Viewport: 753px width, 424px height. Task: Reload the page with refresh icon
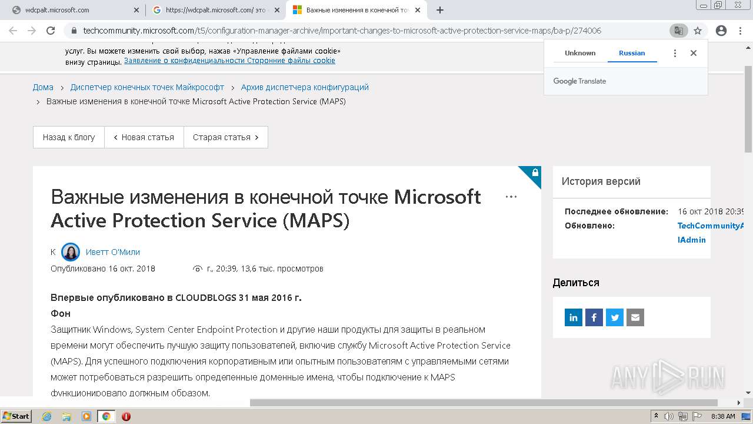click(51, 31)
